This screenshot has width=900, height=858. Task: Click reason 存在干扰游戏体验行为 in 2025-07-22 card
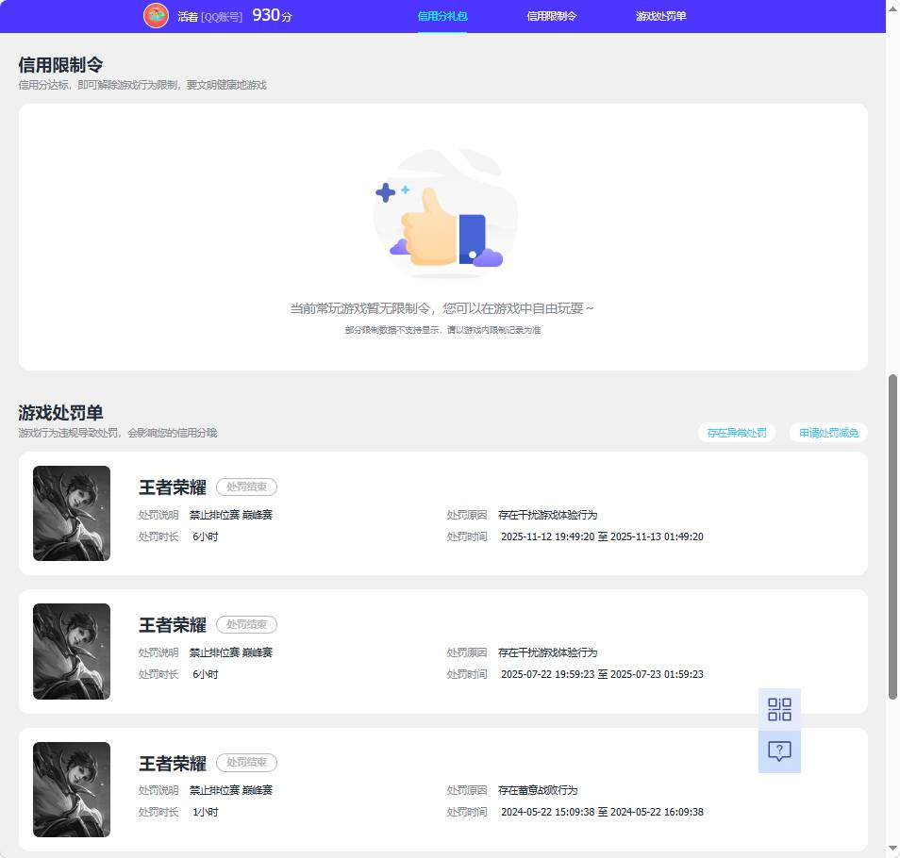pos(547,652)
